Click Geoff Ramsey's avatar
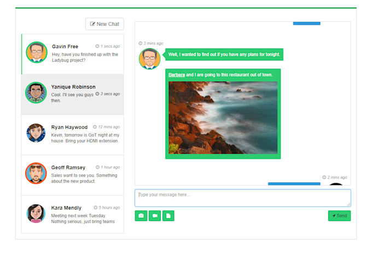Image resolution: width=372 pixels, height=279 pixels. pos(36,173)
